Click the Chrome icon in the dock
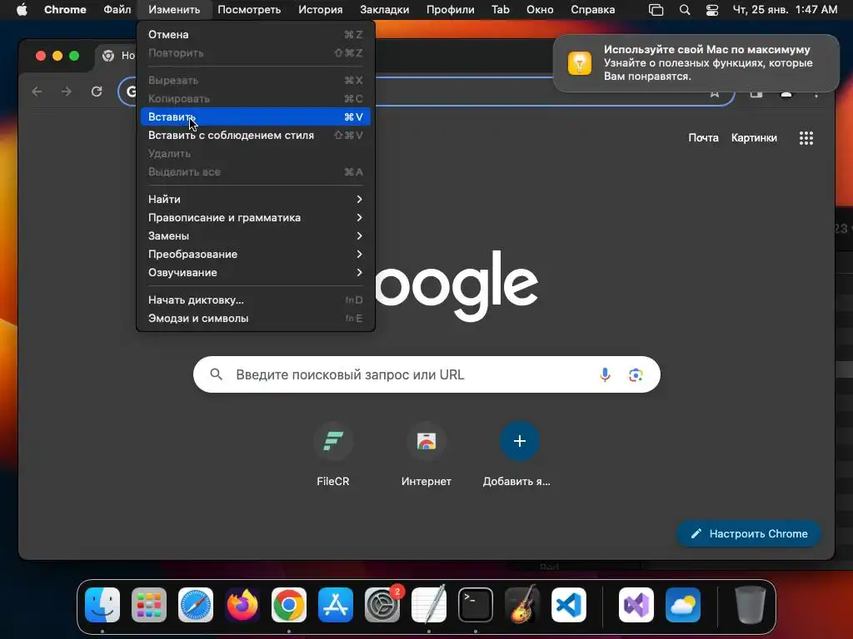853x639 pixels. pyautogui.click(x=289, y=605)
